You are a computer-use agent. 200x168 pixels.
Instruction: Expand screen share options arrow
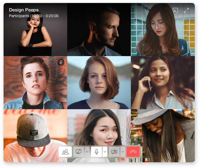coord(87,152)
